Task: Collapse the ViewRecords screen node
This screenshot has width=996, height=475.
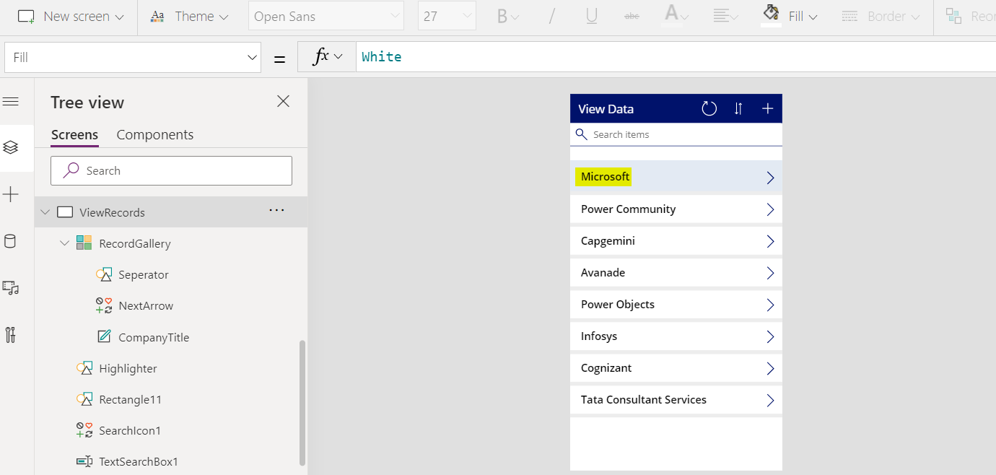Action: click(45, 212)
